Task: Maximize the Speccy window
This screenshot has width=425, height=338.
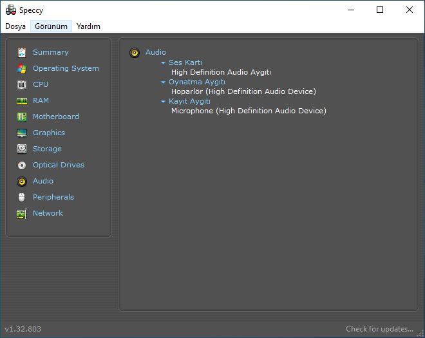Action: point(380,10)
